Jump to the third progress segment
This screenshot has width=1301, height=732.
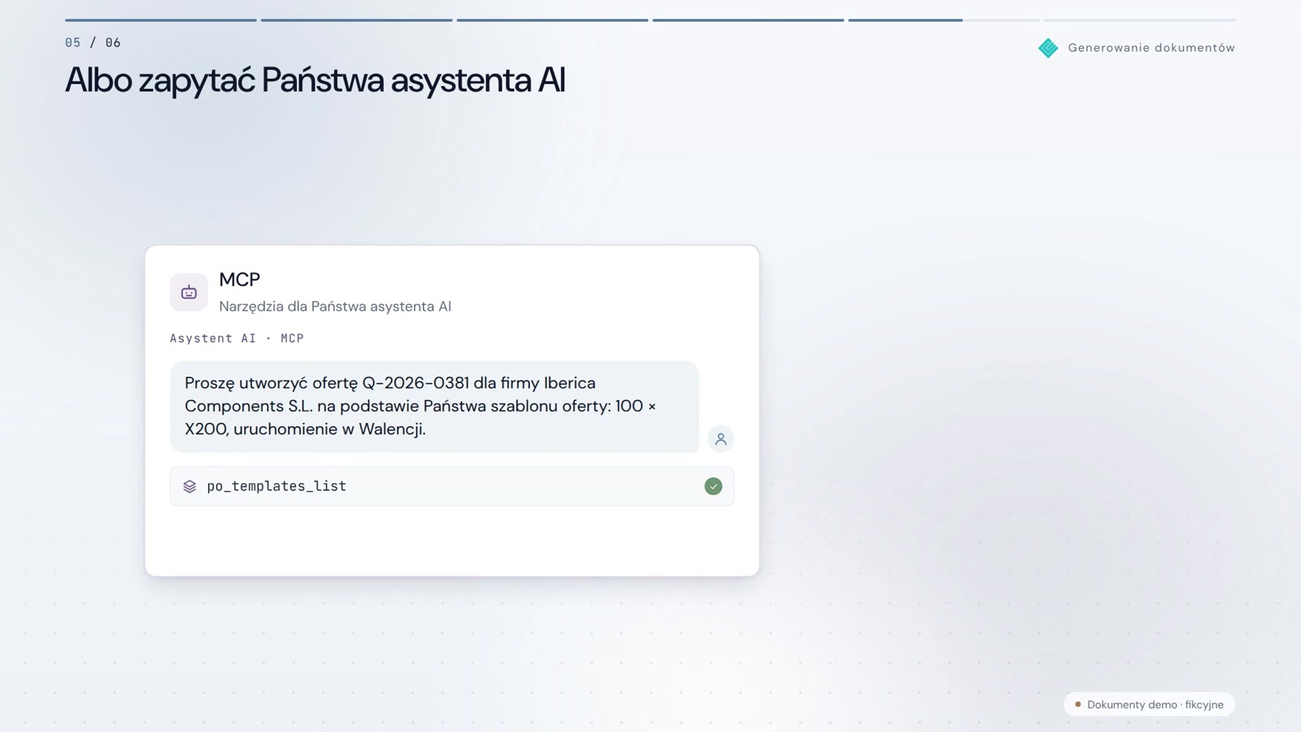tap(552, 20)
